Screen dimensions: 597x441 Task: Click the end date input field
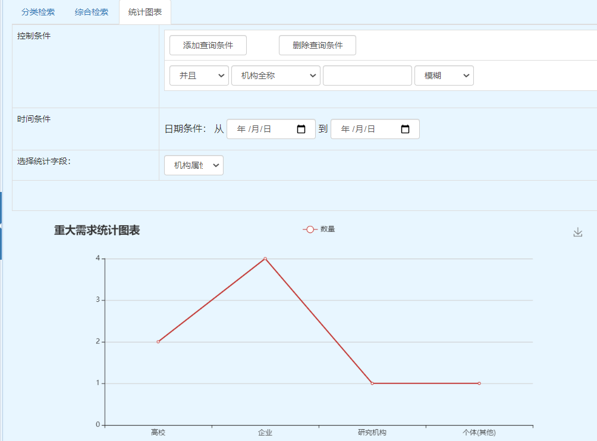tap(375, 129)
